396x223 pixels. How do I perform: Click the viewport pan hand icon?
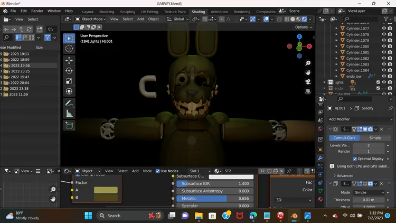click(308, 72)
